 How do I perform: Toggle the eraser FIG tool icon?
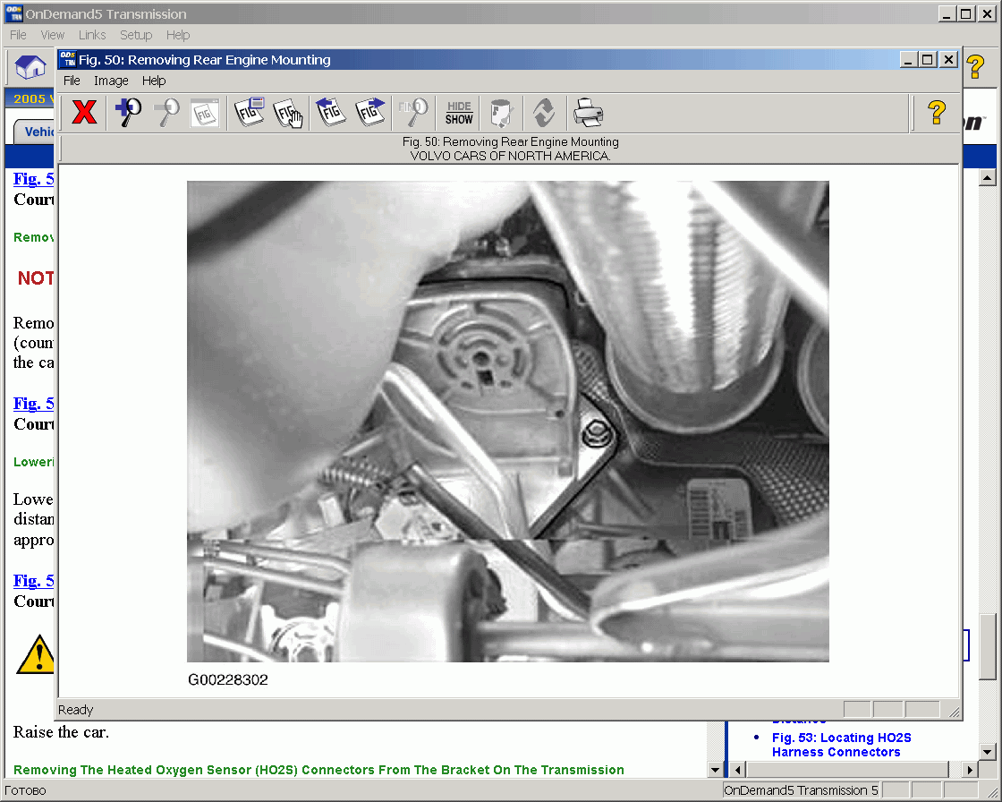(x=500, y=113)
